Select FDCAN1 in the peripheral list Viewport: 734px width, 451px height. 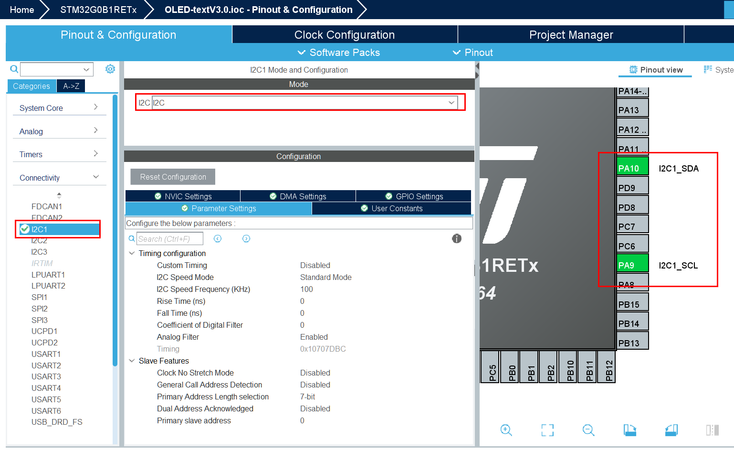tap(47, 206)
